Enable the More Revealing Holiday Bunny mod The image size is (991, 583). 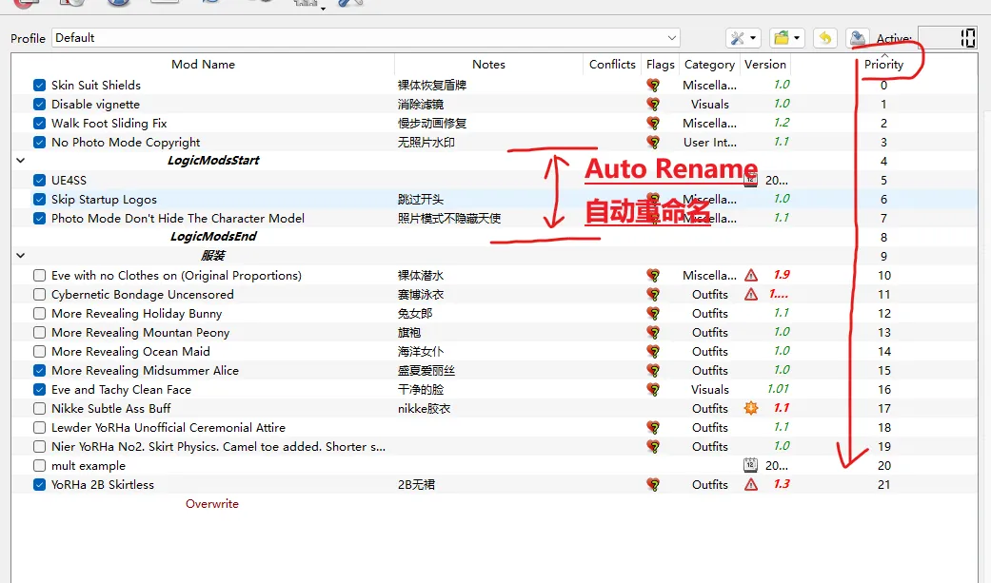[x=39, y=314]
